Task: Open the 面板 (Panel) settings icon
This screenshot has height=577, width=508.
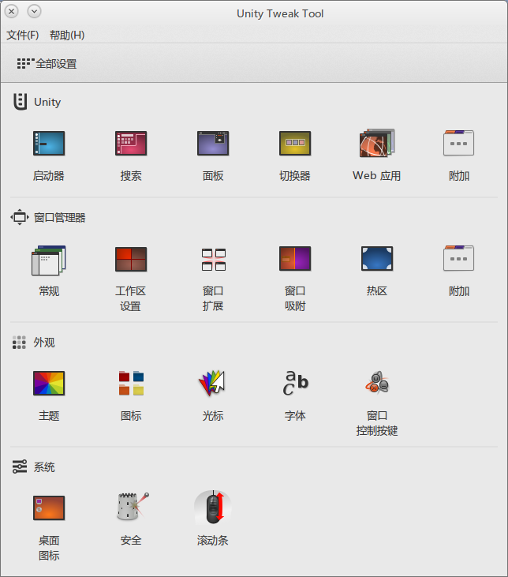Action: (213, 143)
